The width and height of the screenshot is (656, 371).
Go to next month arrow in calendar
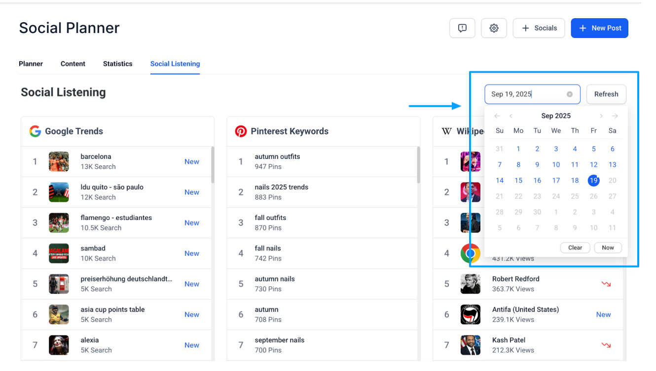click(601, 116)
